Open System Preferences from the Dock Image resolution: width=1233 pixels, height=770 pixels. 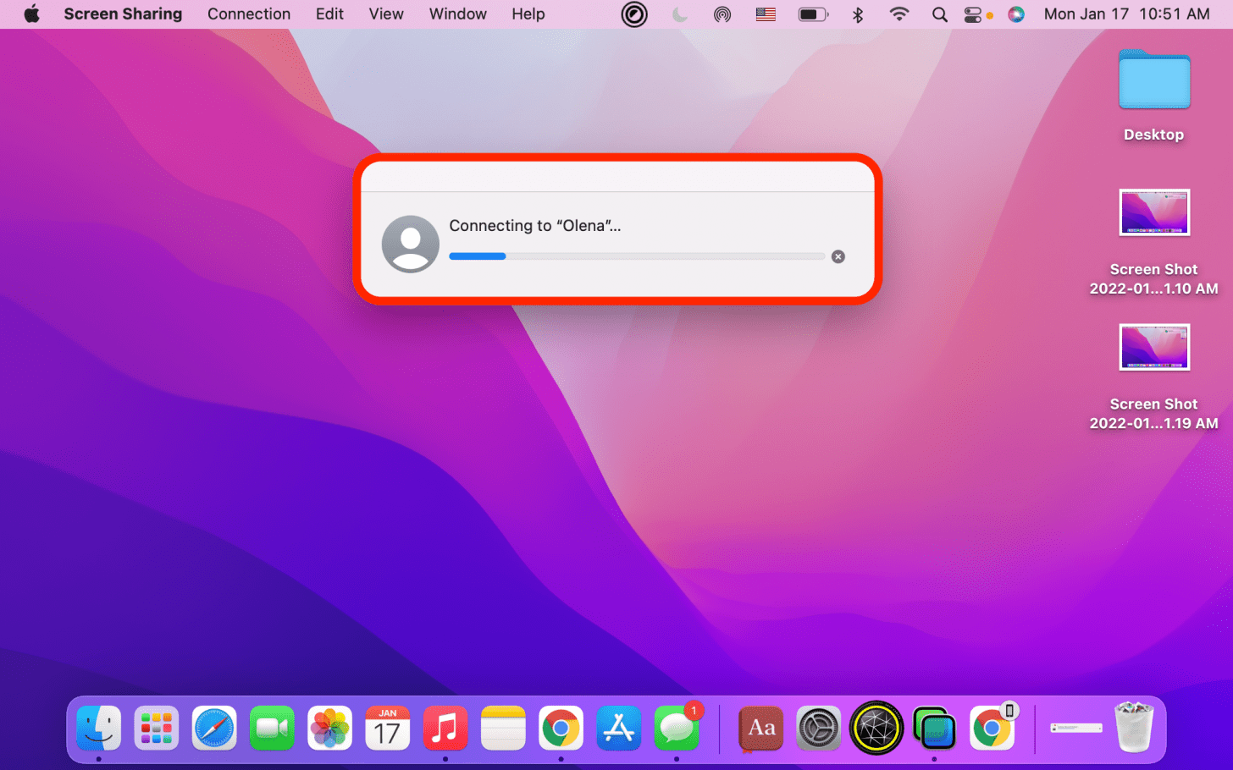click(x=817, y=727)
